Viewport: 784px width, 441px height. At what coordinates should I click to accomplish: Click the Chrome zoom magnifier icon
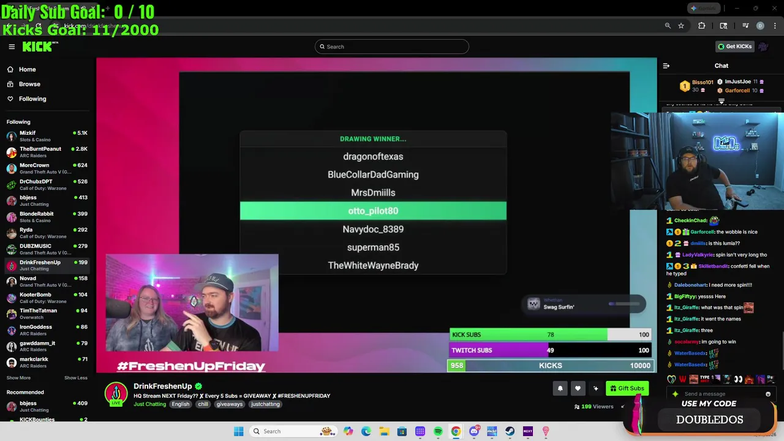click(x=668, y=26)
